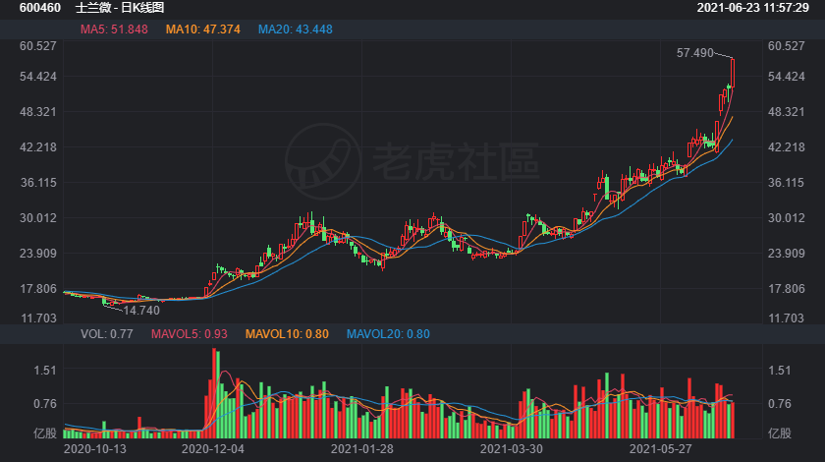Click the tallest red volume bar
825x462 pixels.
click(214, 393)
